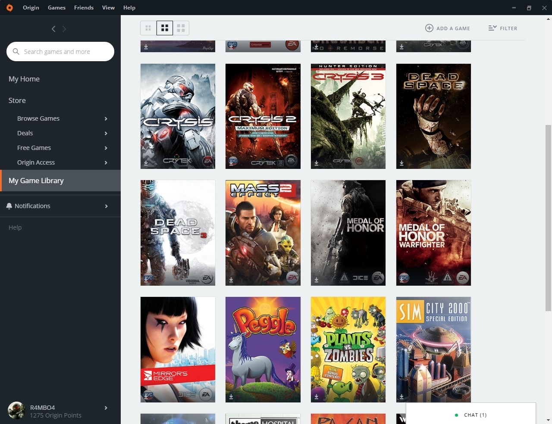Open the Store section

coord(17,100)
